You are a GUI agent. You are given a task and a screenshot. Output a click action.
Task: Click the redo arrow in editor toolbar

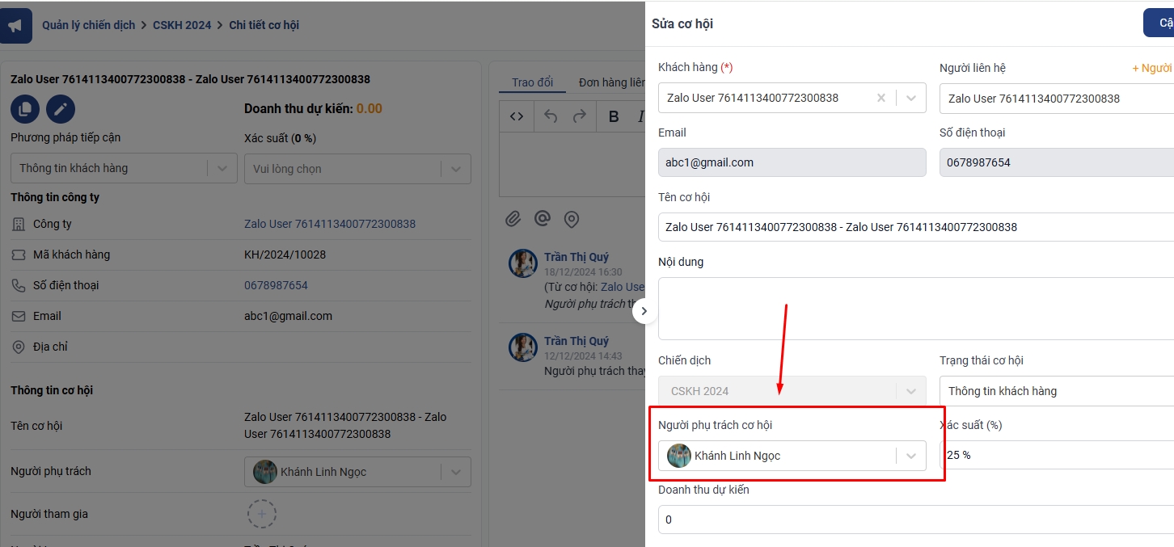coord(580,116)
